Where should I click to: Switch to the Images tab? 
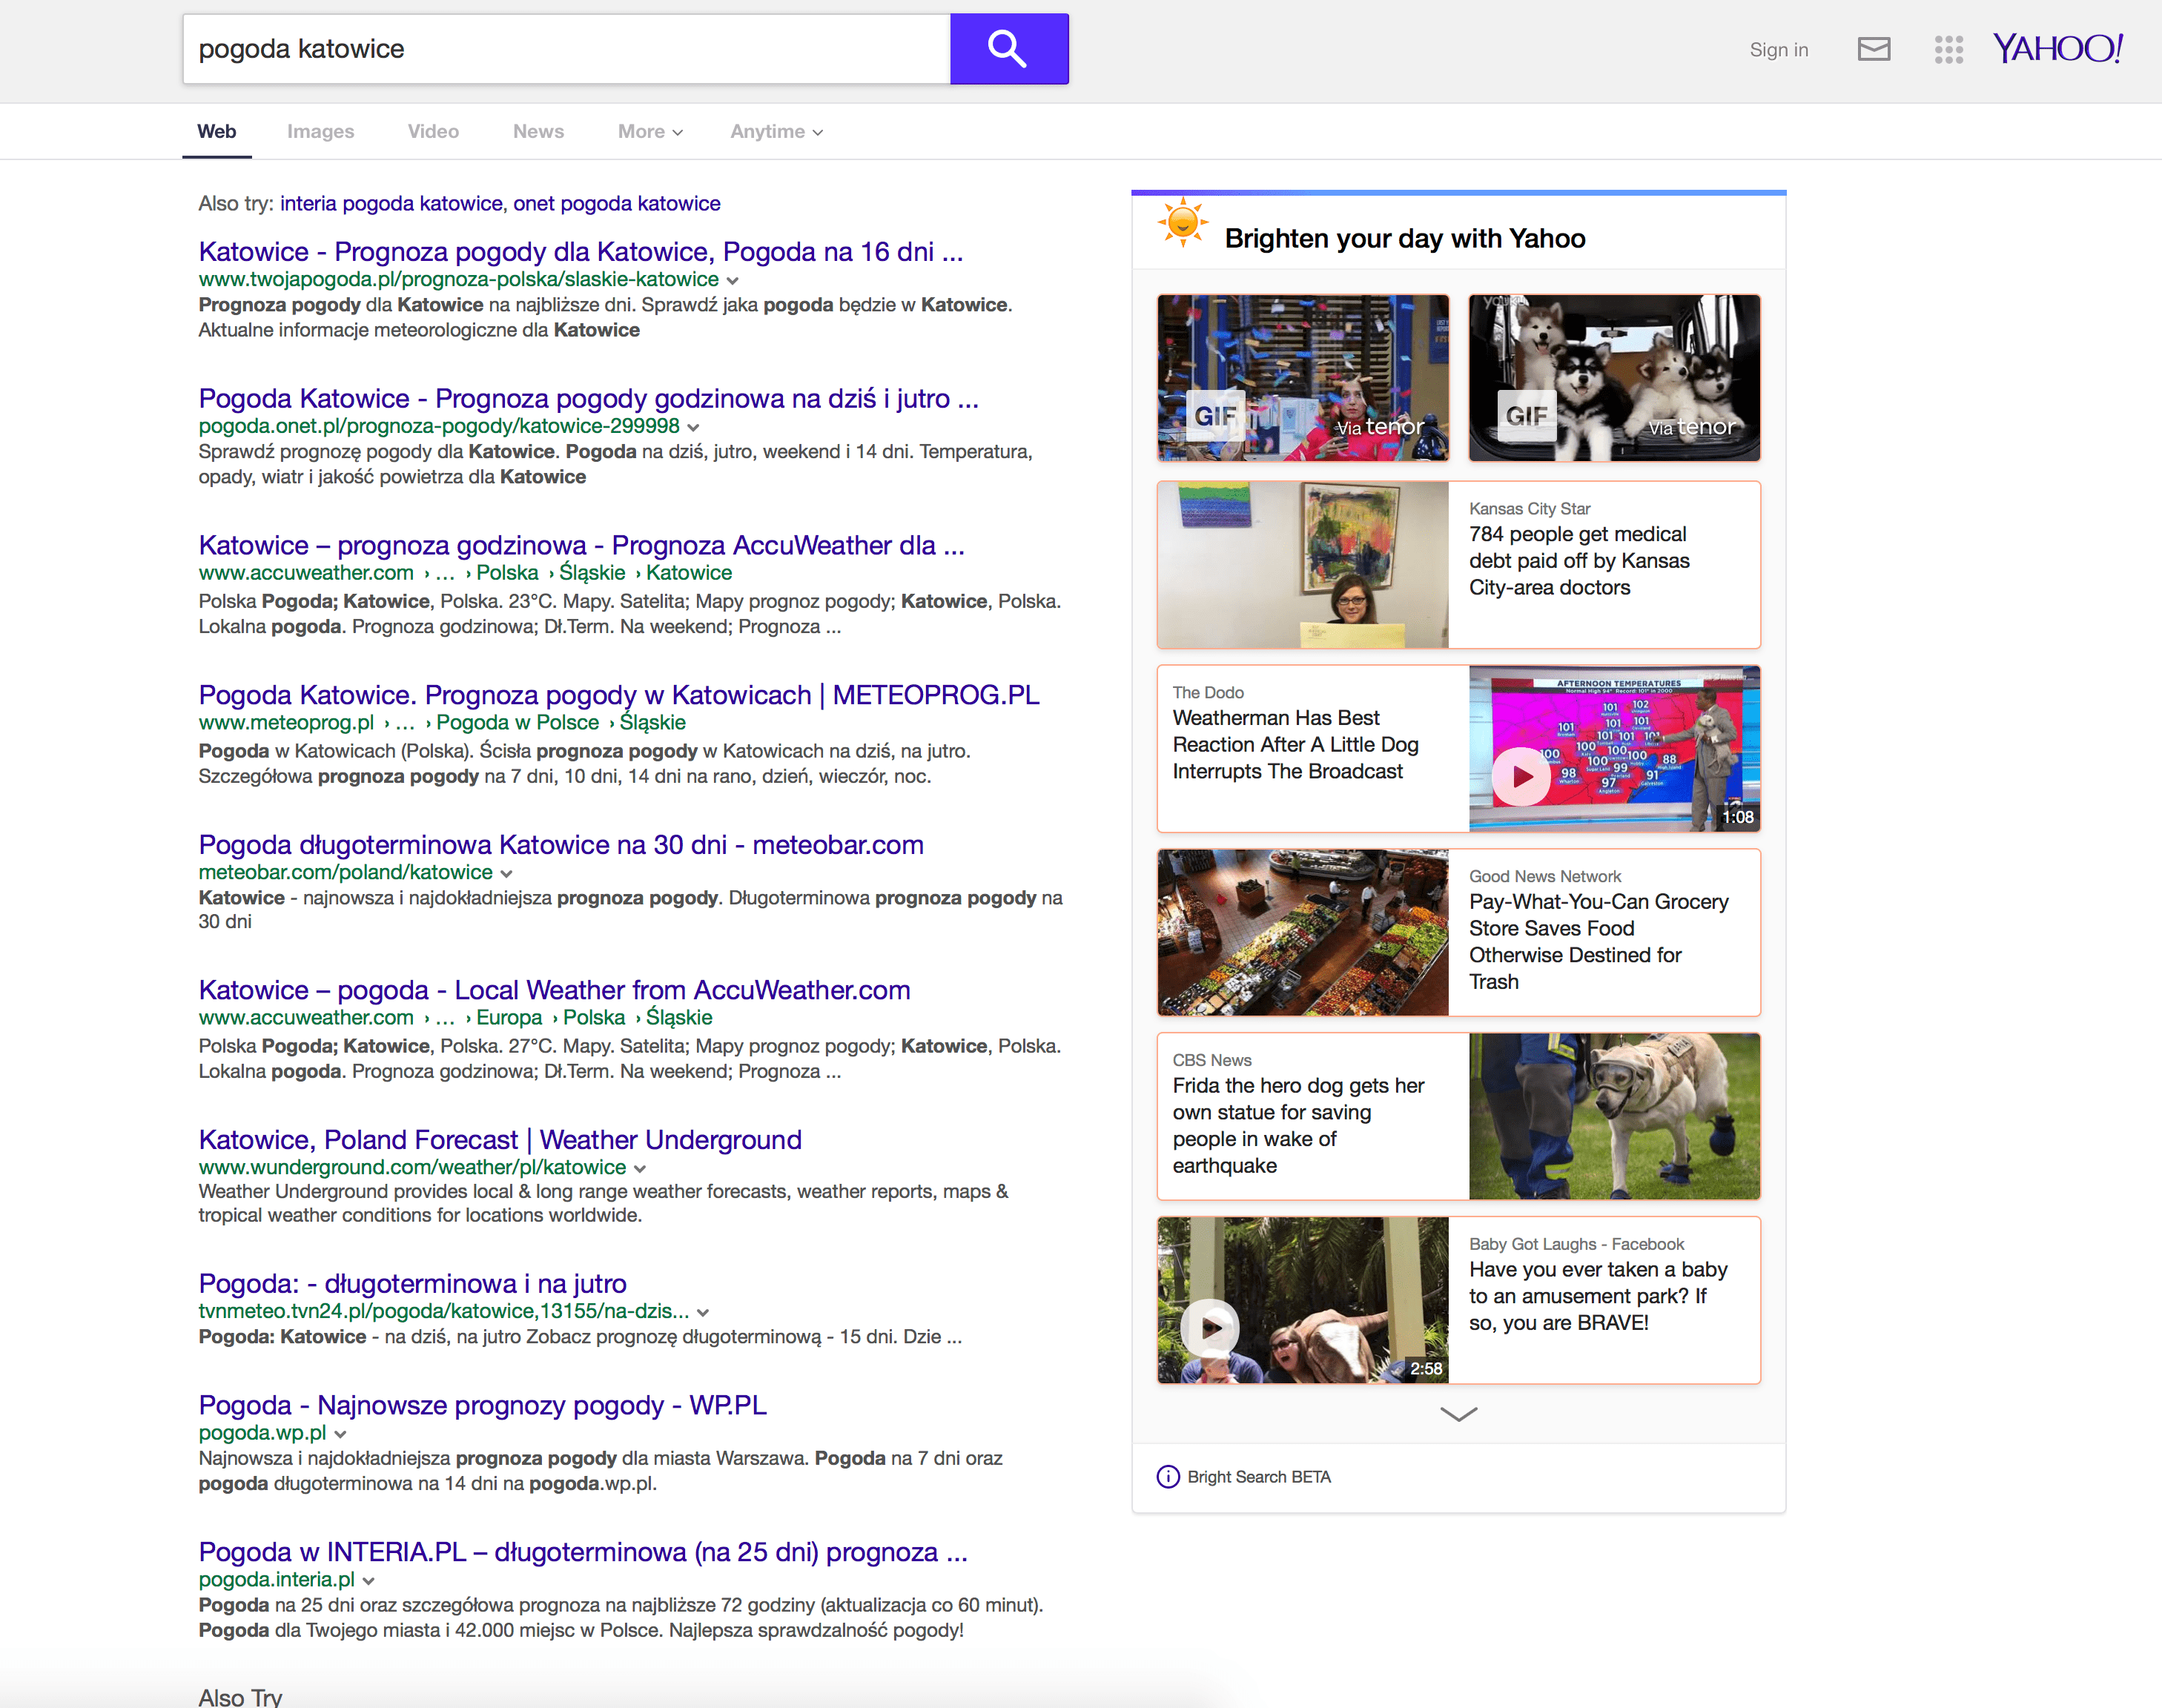[320, 131]
